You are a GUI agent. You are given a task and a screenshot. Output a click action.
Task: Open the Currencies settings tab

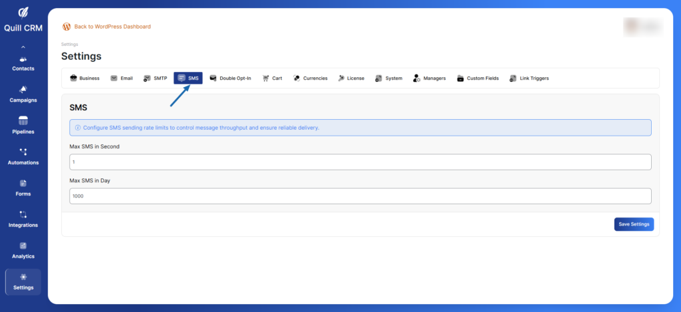coord(310,78)
